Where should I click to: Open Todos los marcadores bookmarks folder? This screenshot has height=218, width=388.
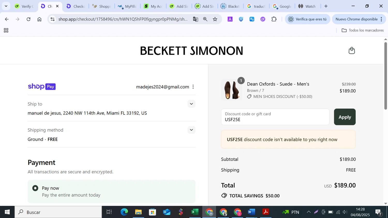pyautogui.click(x=363, y=30)
